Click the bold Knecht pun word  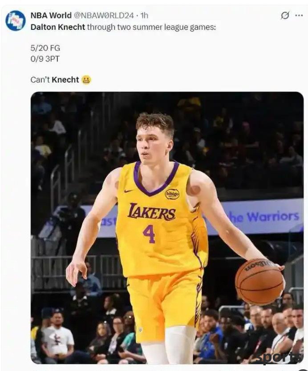click(x=65, y=80)
